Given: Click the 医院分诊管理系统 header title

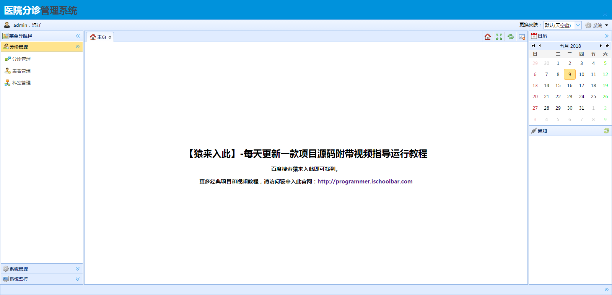Looking at the screenshot, I should tap(41, 10).
